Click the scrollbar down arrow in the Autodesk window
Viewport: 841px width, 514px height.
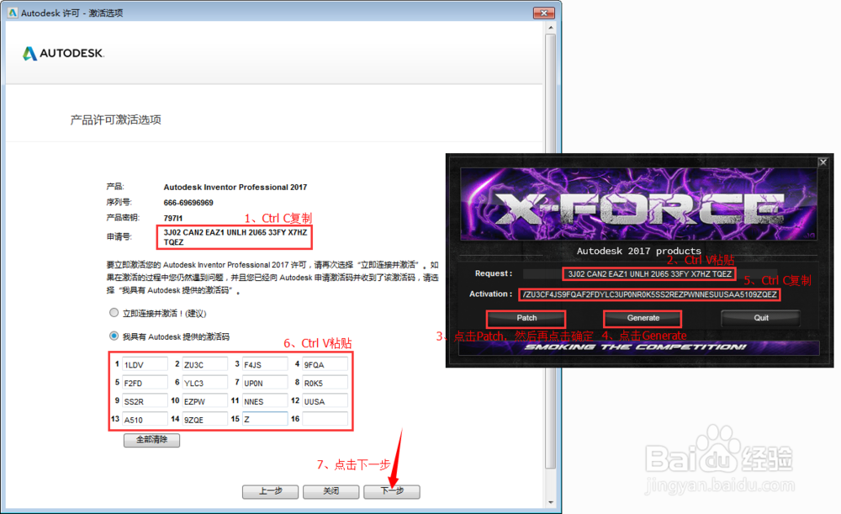(x=550, y=502)
